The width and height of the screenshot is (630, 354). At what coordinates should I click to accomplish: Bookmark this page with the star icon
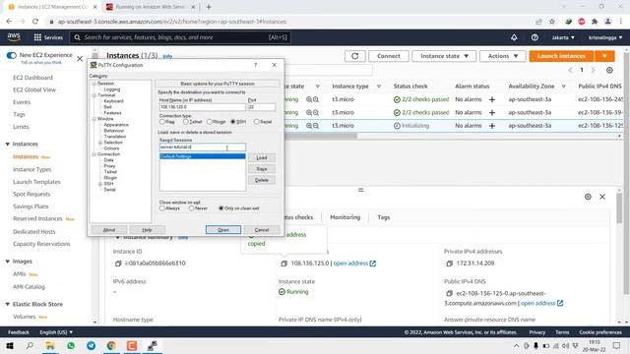tap(552, 22)
